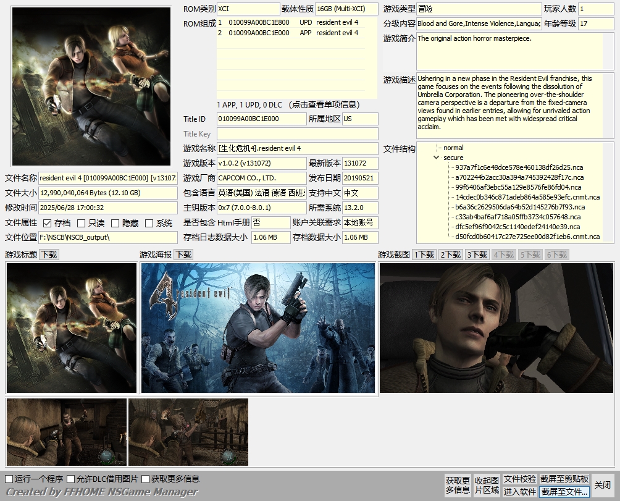Click the 玩家人数 field
This screenshot has height=501, width=620.
(596, 9)
